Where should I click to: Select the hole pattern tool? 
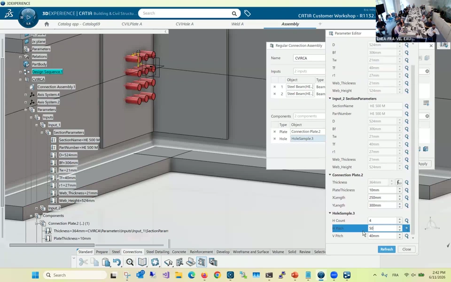pyautogui.click(x=179, y=262)
